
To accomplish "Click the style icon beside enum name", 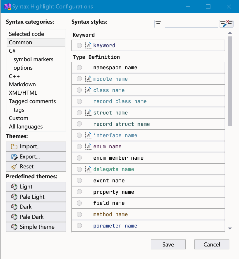I will (88, 147).
